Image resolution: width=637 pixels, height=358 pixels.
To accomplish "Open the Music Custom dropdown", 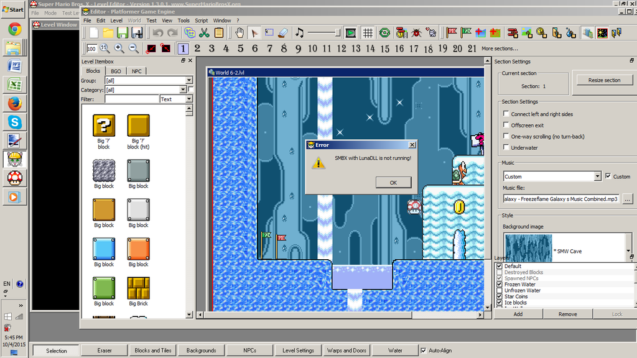I will click(x=598, y=176).
